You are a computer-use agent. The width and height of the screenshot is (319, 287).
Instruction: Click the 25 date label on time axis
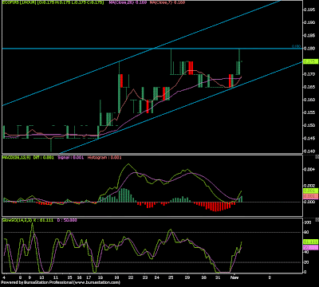pos(171,277)
